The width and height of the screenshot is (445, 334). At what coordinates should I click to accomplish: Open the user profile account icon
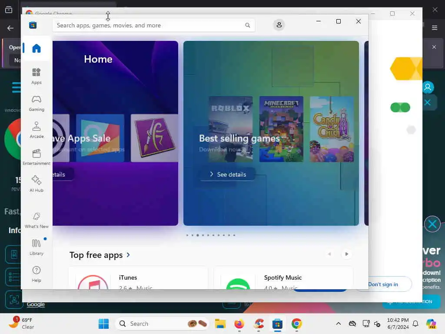[279, 25]
